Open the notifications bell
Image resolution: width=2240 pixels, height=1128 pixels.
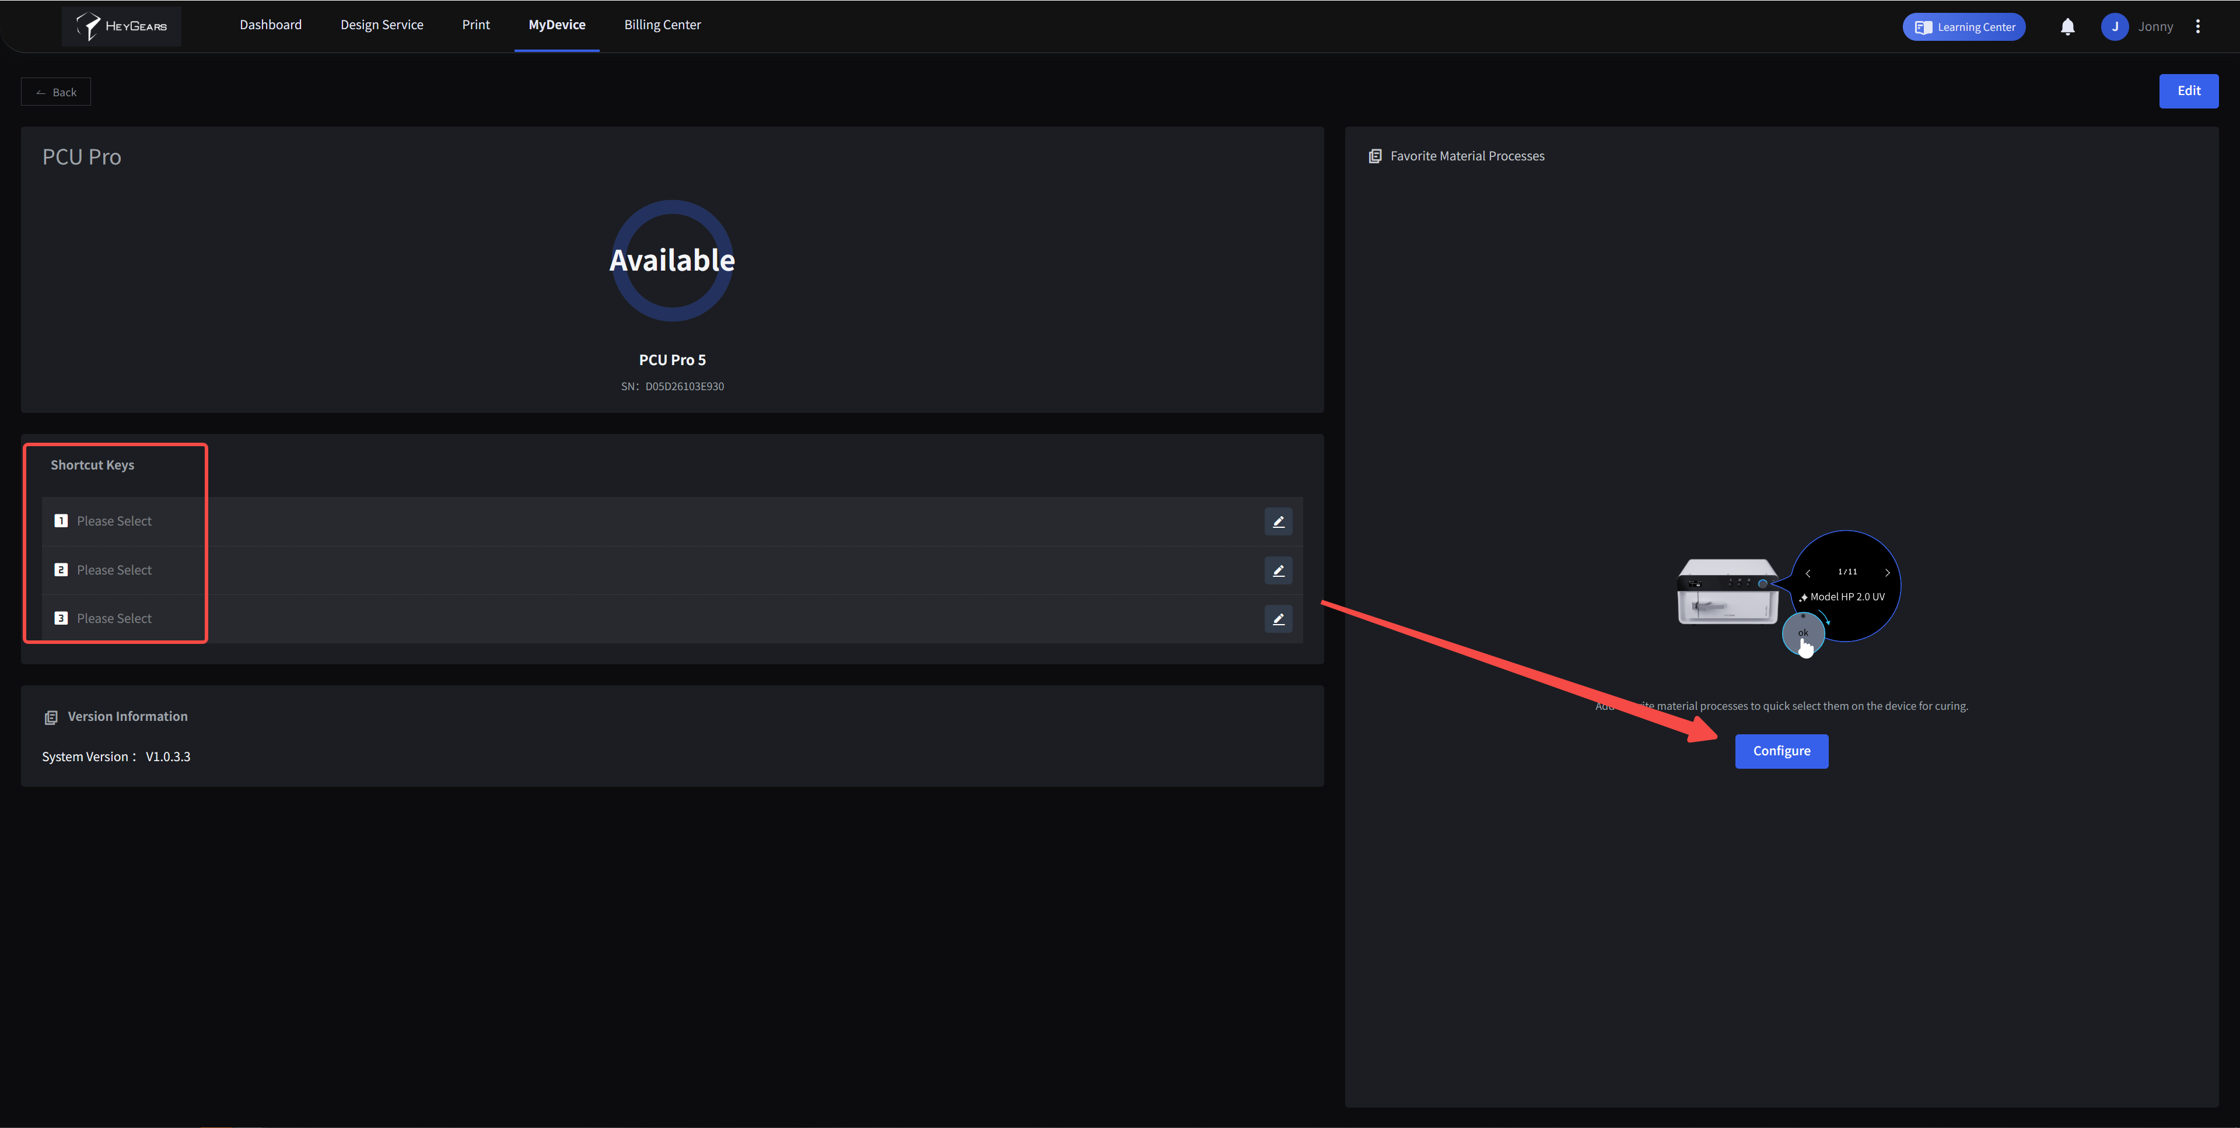point(2068,27)
